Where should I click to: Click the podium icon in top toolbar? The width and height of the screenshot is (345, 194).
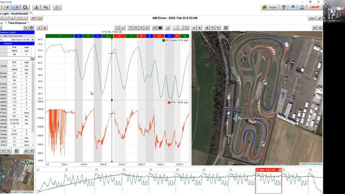pyautogui.click(x=37, y=7)
